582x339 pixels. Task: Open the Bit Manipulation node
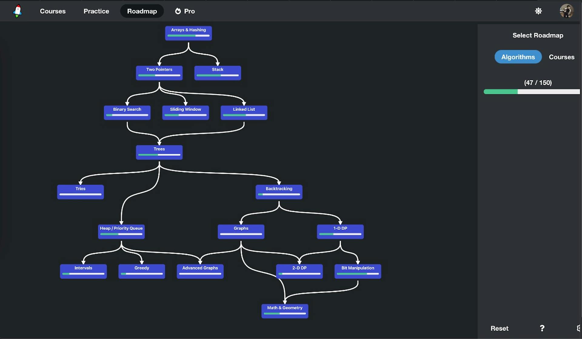click(x=358, y=271)
